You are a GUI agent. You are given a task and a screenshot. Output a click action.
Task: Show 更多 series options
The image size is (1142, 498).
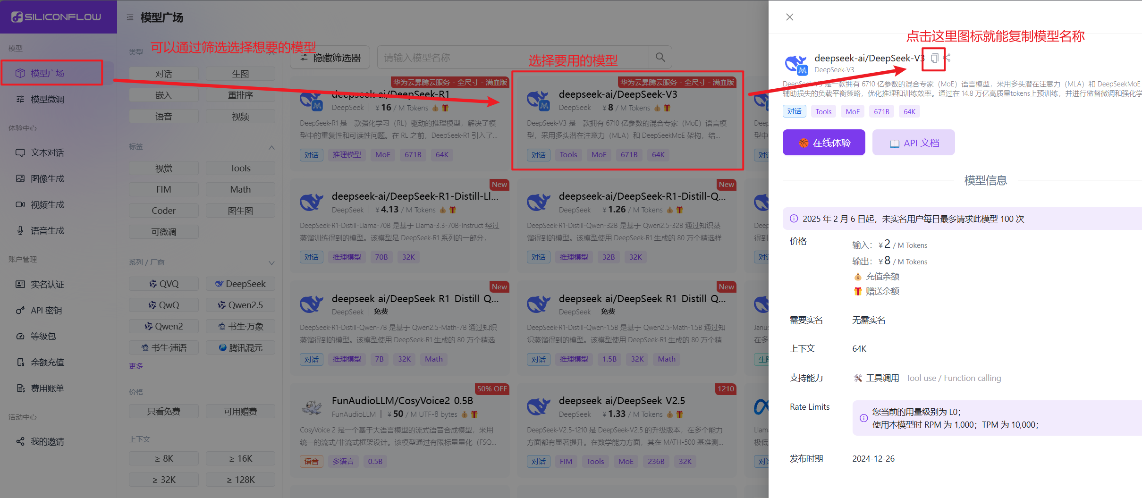[x=136, y=366]
